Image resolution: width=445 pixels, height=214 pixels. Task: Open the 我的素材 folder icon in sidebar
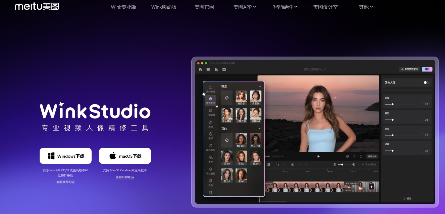(x=211, y=87)
